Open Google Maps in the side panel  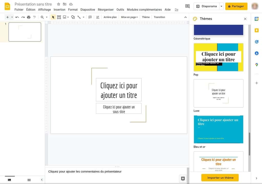click(x=257, y=65)
